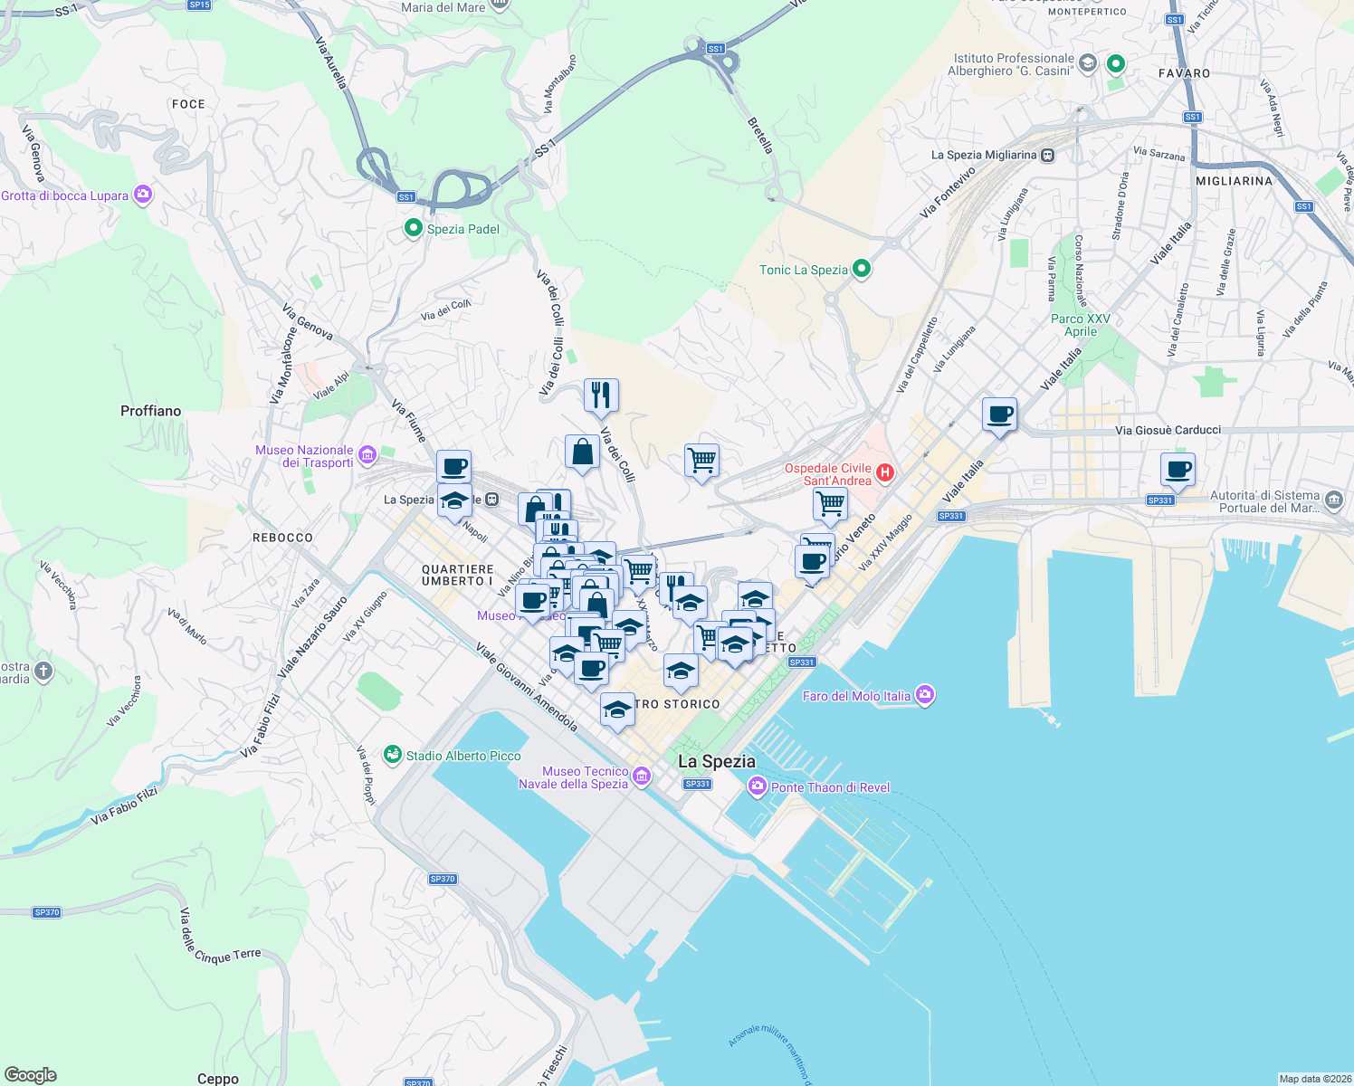Click the stadium icon at Stadio Alberto Picco
This screenshot has height=1086, width=1354.
[393, 753]
